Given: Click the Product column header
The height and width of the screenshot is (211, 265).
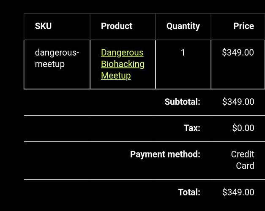Looking at the screenshot, I should pyautogui.click(x=117, y=26).
